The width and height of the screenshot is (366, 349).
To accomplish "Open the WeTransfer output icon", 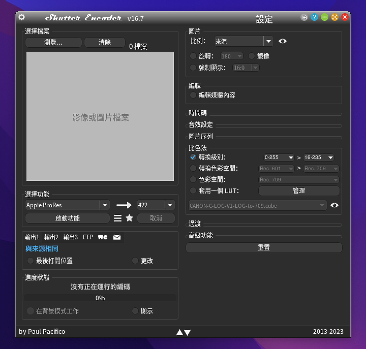I will pos(103,237).
